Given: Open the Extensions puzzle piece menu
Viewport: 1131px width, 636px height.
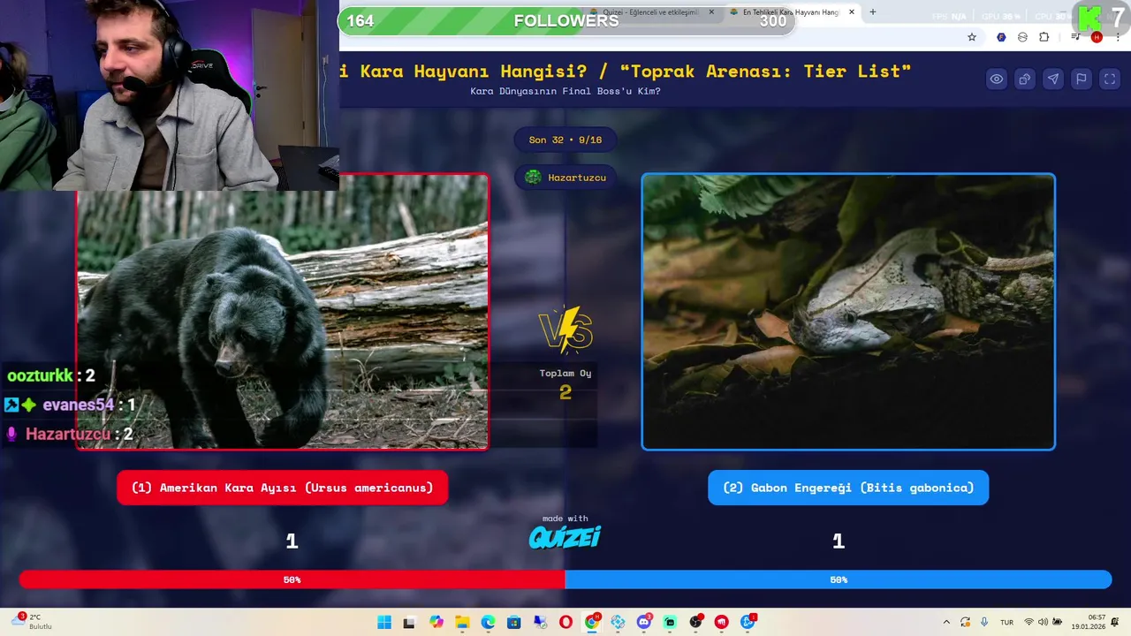Looking at the screenshot, I should point(1044,37).
